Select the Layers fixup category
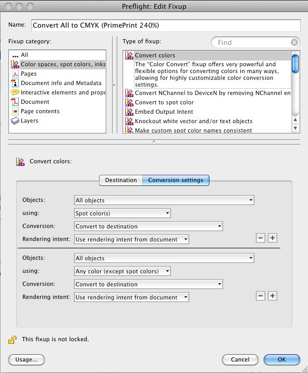308x373 pixels. (57, 121)
